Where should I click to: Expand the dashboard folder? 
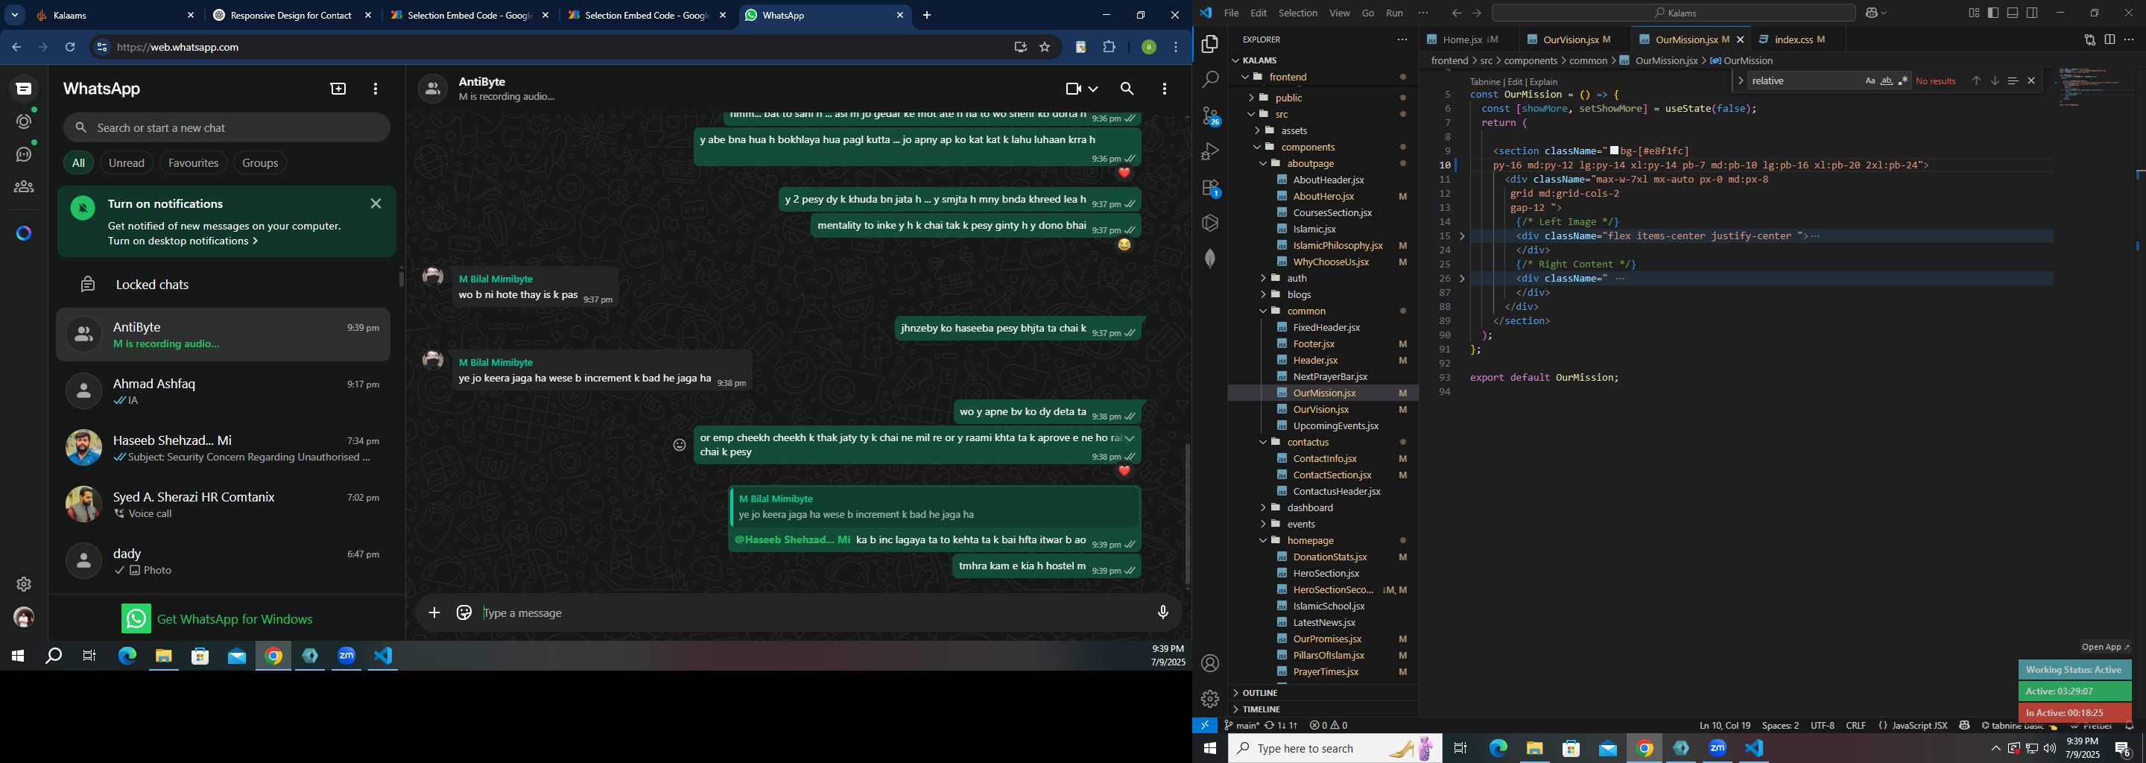pos(1310,507)
